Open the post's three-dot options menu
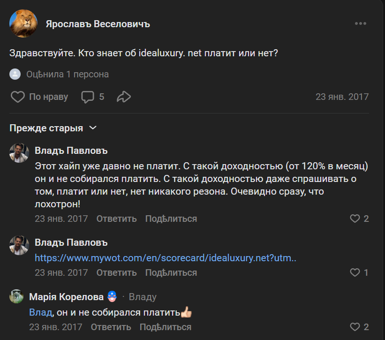Viewport: 385px width, 340px height. 360,24
